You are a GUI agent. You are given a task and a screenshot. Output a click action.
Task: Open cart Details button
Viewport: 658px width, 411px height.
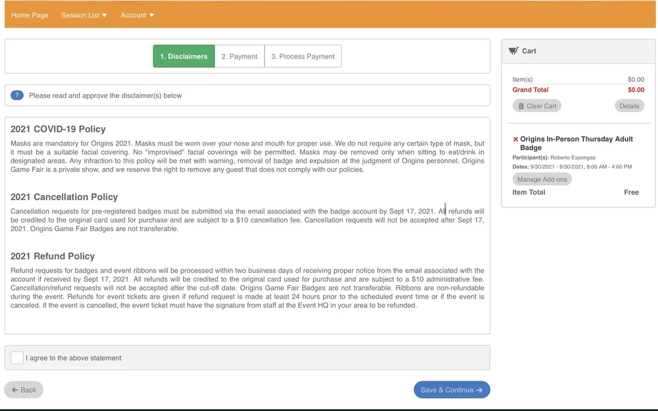tap(629, 106)
